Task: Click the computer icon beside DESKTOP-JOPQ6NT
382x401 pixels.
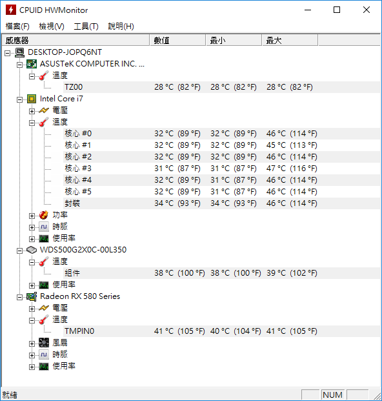Action: pos(19,52)
